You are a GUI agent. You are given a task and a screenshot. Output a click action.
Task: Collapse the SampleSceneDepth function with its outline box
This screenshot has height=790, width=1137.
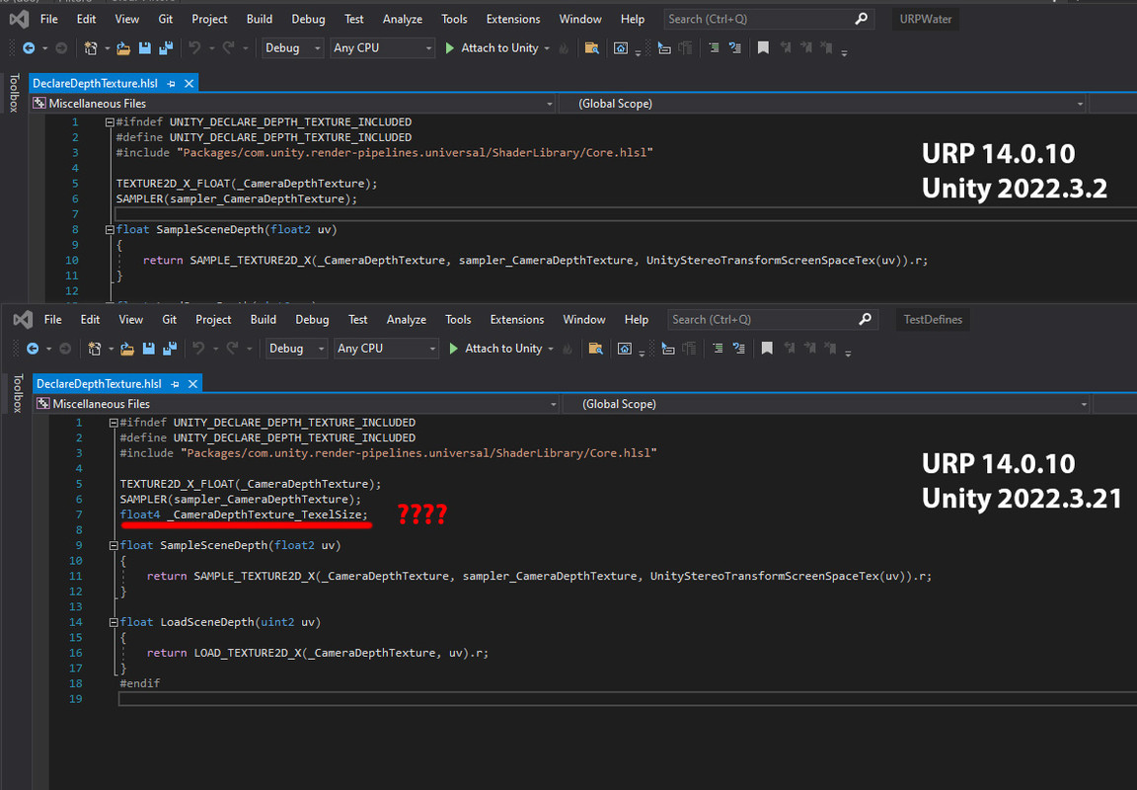click(x=113, y=544)
